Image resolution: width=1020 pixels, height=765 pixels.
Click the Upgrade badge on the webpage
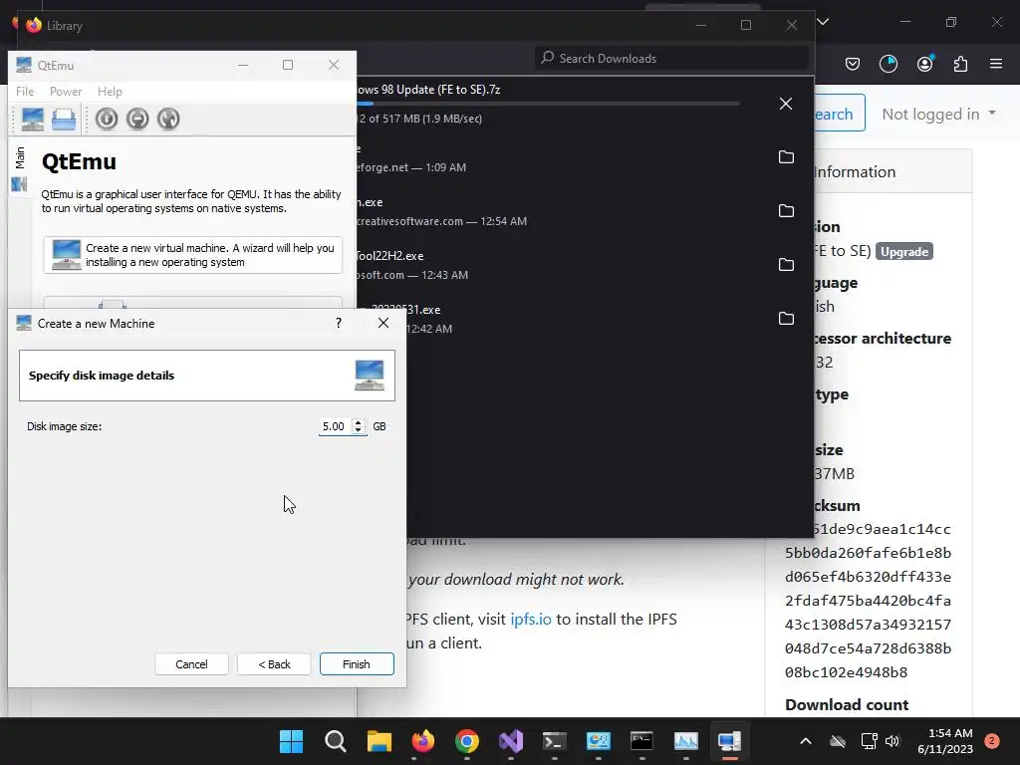coord(904,252)
